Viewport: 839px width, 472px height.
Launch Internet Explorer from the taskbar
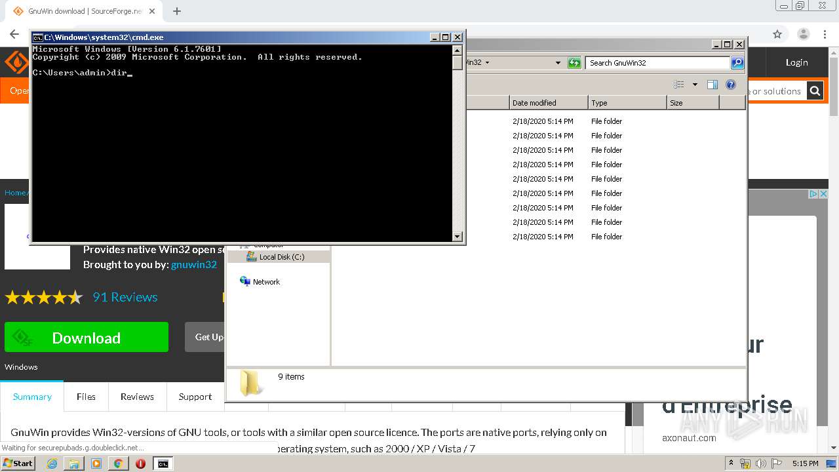[52, 463]
